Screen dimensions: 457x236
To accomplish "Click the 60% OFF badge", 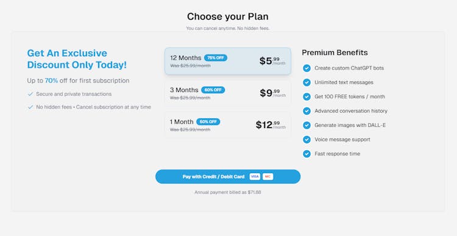I will click(x=213, y=90).
